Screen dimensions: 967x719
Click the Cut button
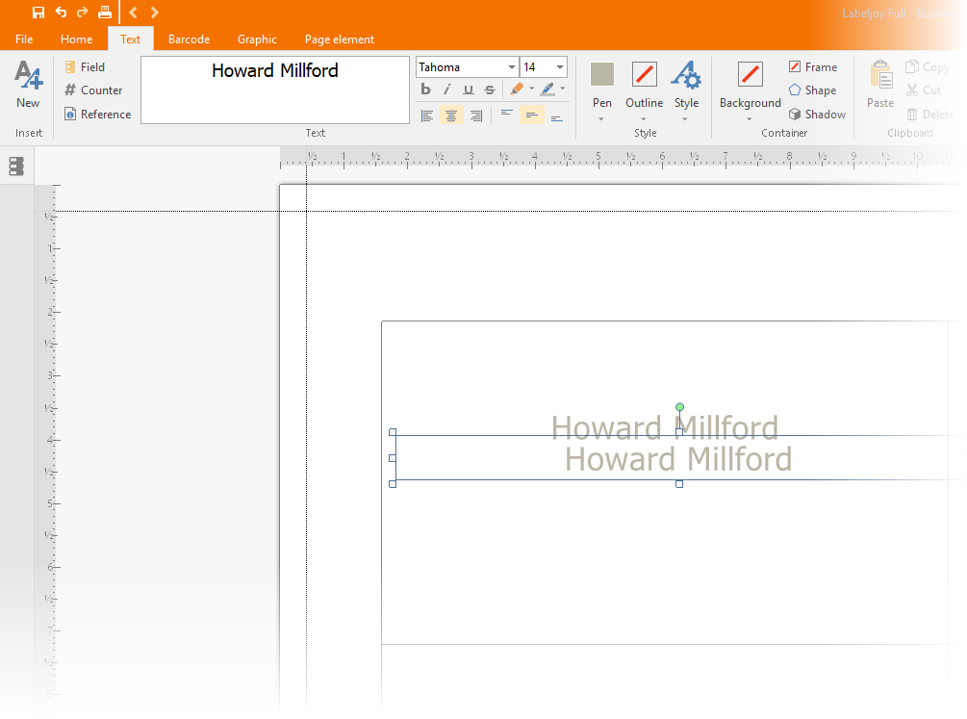923,90
